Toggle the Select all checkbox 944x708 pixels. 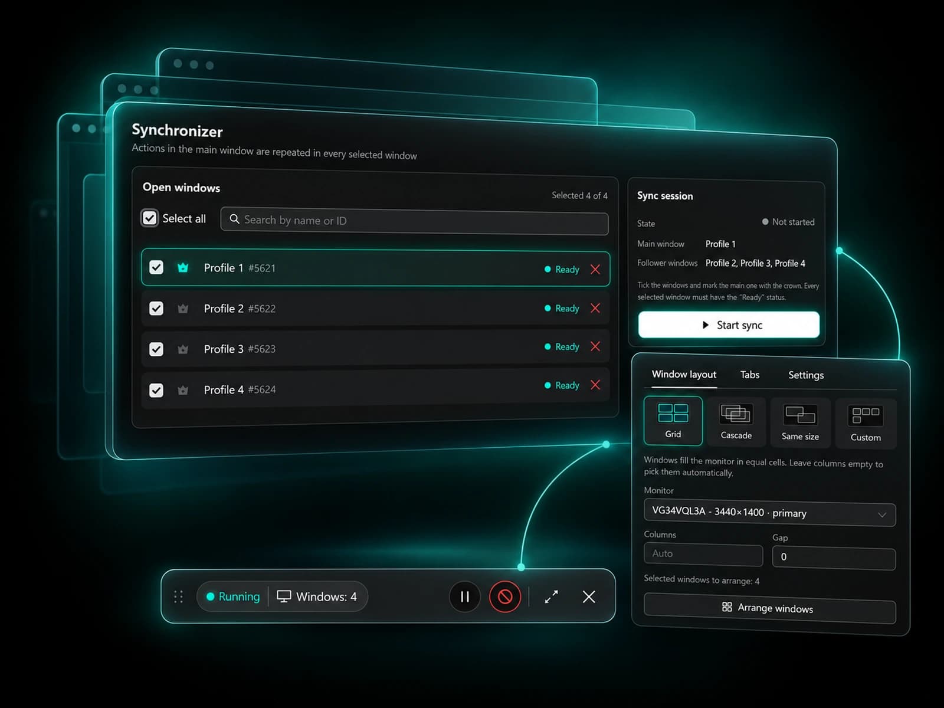pos(150,218)
